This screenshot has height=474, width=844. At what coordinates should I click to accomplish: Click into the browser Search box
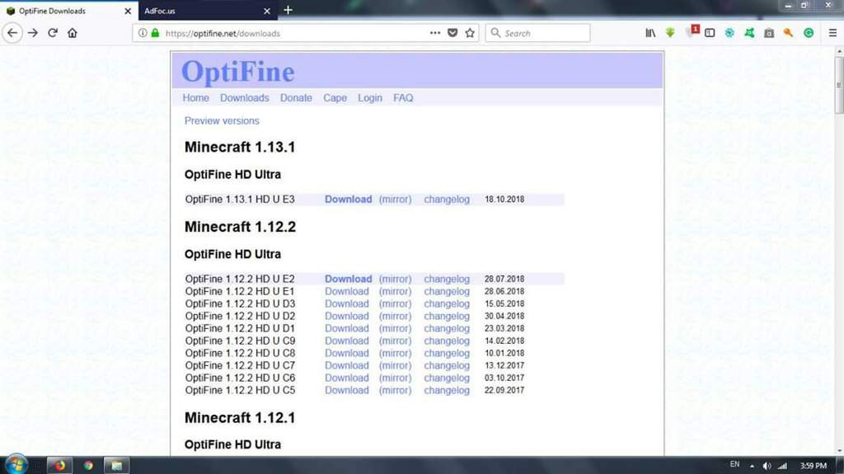click(x=538, y=33)
